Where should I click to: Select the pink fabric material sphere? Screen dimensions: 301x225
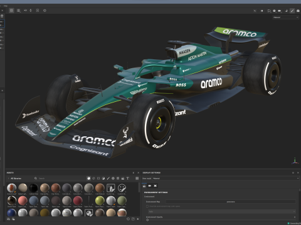[23, 201]
